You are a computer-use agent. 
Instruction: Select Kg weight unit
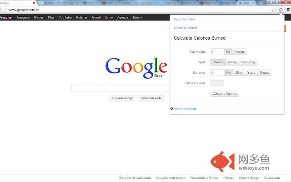(228, 51)
